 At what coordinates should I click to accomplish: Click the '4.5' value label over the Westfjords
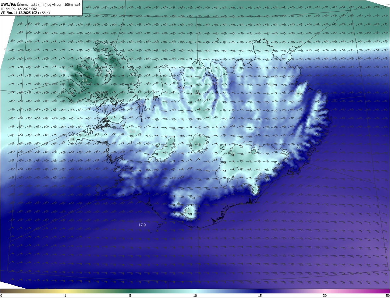[85, 81]
